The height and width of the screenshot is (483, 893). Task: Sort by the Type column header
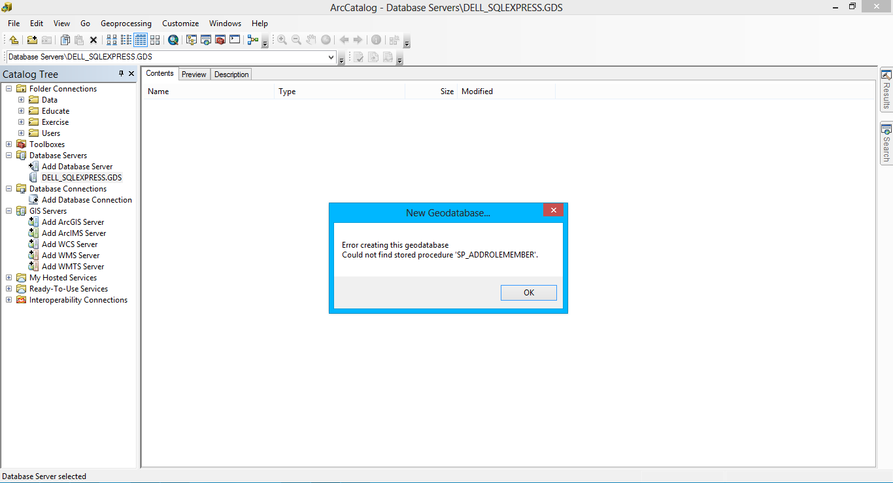click(340, 92)
